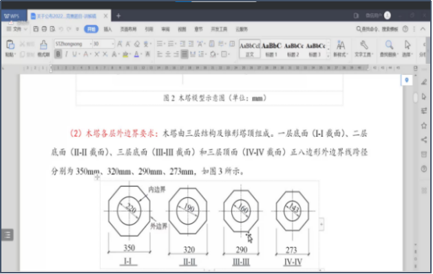Click the Copy icon below Cut
The height and width of the screenshot is (274, 433).
tap(22, 54)
